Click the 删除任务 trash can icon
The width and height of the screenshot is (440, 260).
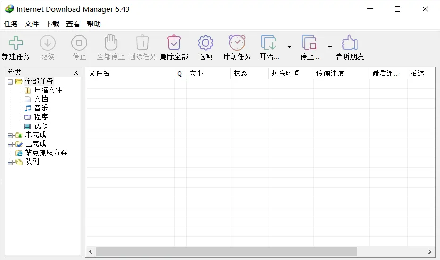[142, 42]
